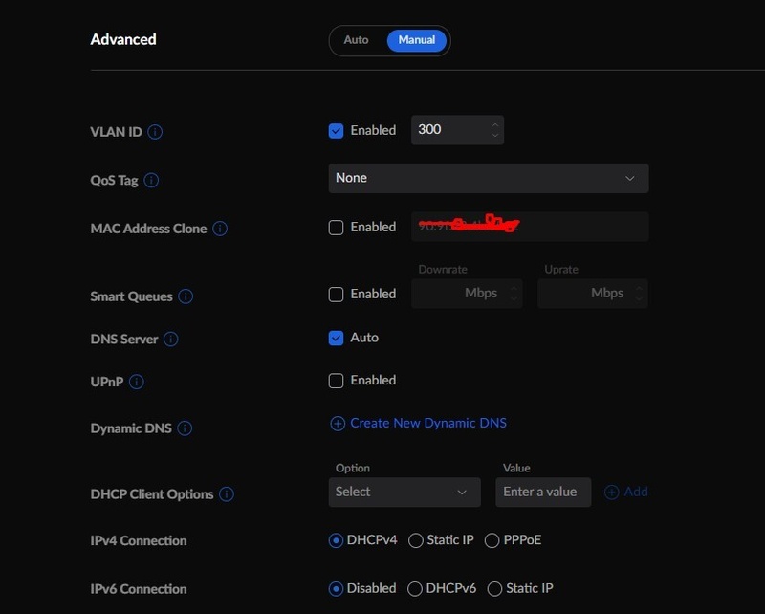The height and width of the screenshot is (614, 765).
Task: Enable the Smart Queues checkbox
Action: point(336,295)
